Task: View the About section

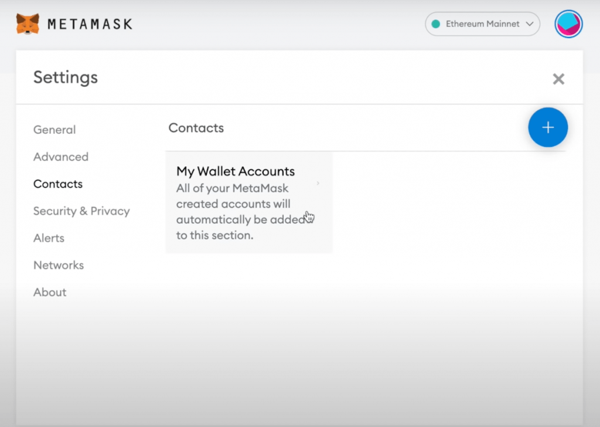Action: (x=50, y=292)
